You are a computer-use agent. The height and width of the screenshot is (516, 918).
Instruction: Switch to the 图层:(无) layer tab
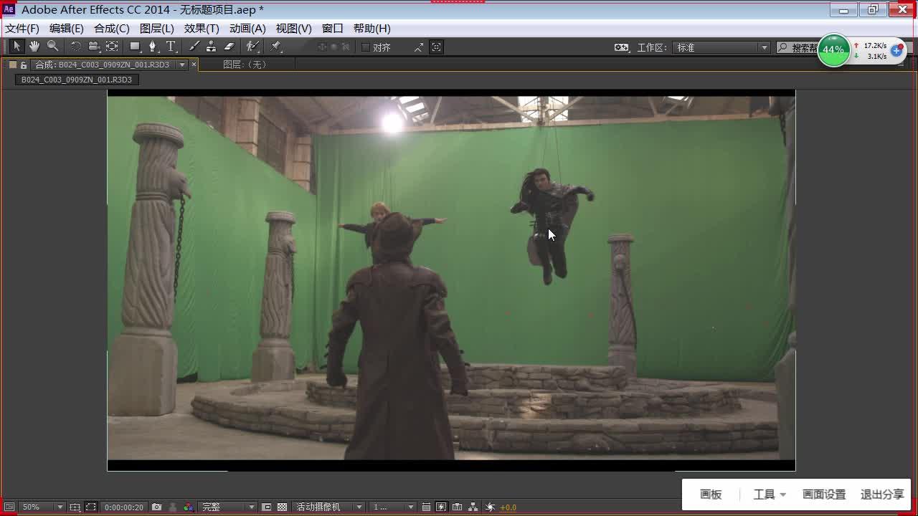pos(245,64)
